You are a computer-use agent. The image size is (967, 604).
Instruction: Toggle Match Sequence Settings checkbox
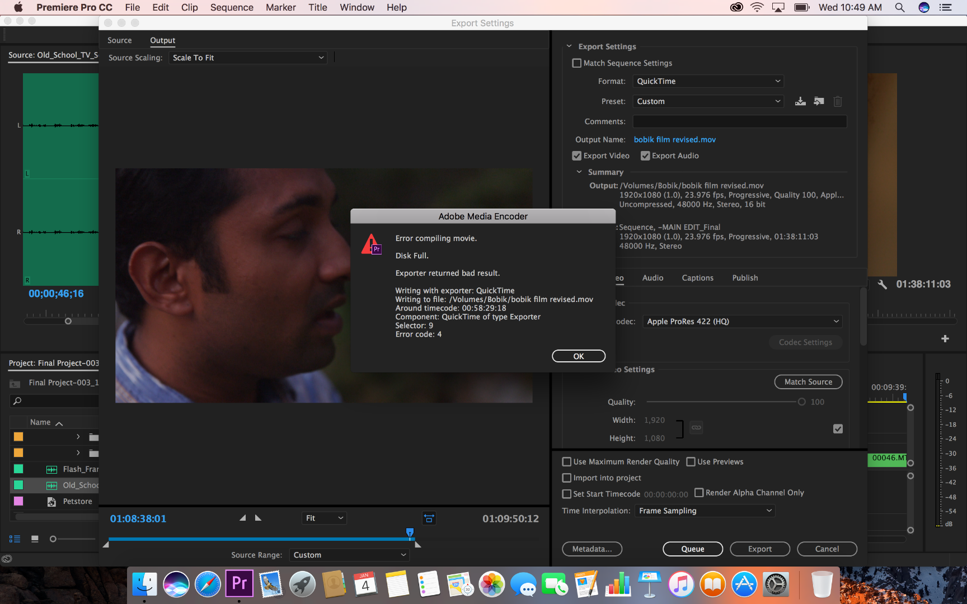(x=576, y=63)
